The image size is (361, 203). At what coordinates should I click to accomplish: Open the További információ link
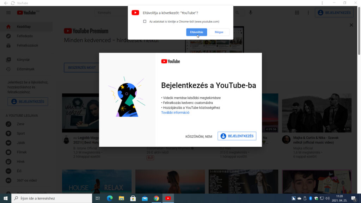click(x=175, y=112)
